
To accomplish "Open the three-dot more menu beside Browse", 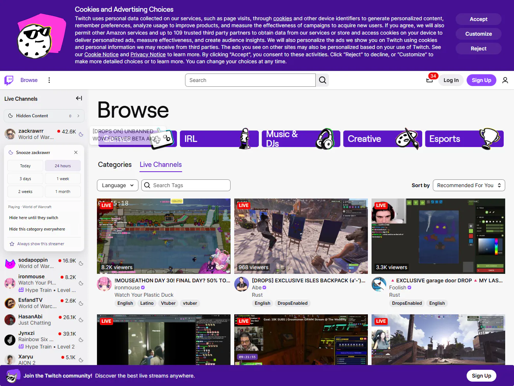I will (x=49, y=80).
